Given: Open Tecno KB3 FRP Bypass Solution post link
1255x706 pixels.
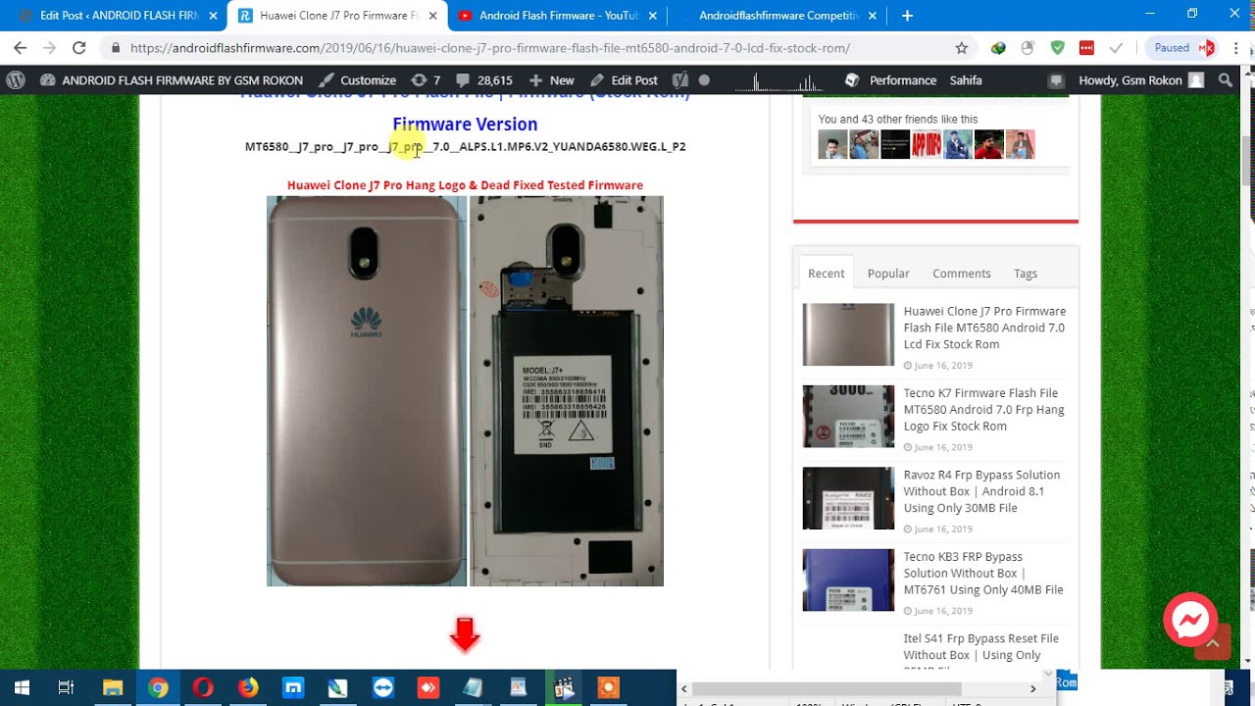Looking at the screenshot, I should point(983,573).
